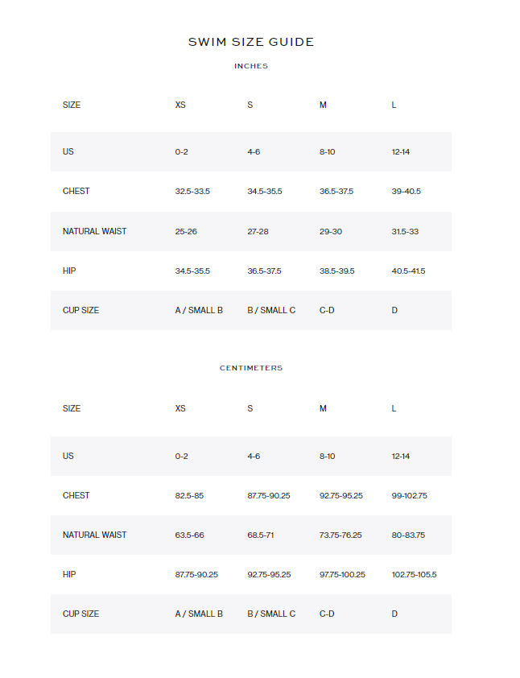Select hip value 97.75-100.25
Screen dimensions: 520x678
(x=342, y=575)
